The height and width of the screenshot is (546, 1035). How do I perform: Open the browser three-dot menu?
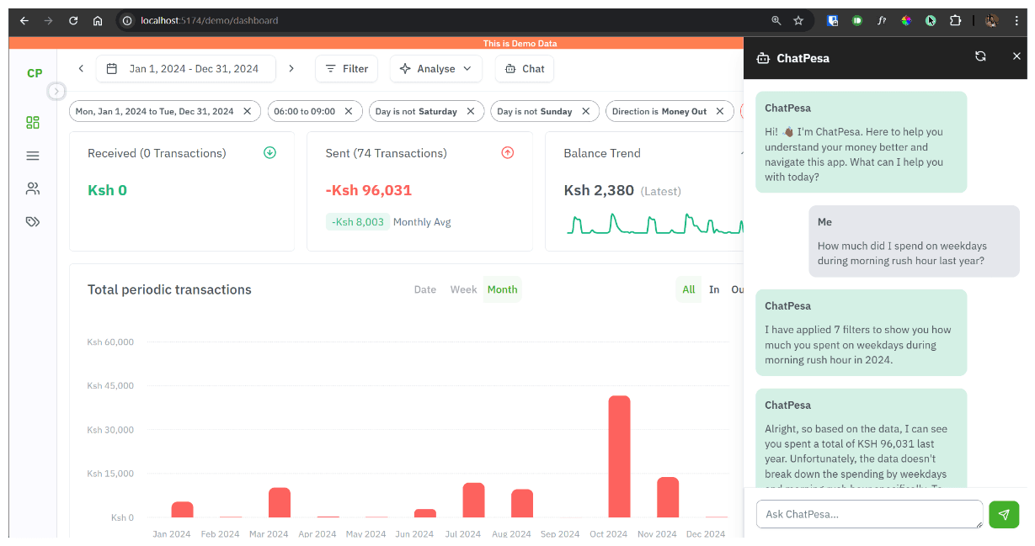point(1016,20)
